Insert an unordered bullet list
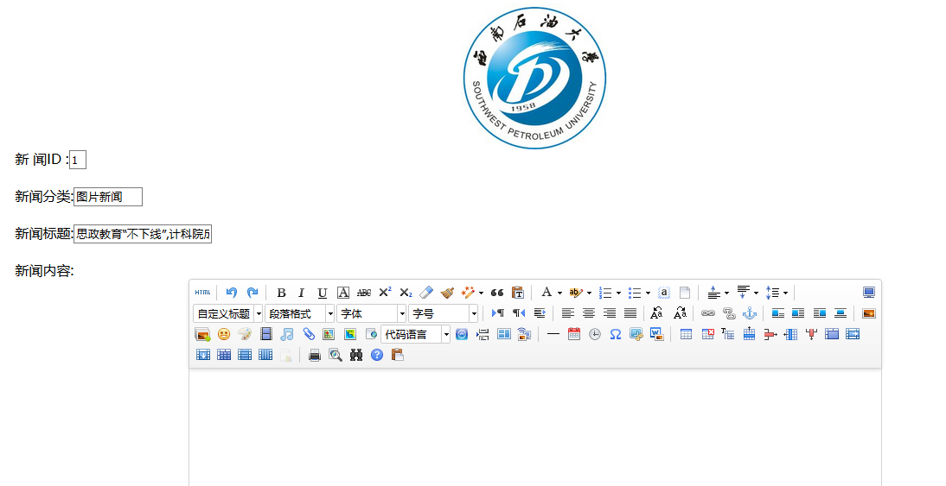The height and width of the screenshot is (486, 946). (x=635, y=293)
